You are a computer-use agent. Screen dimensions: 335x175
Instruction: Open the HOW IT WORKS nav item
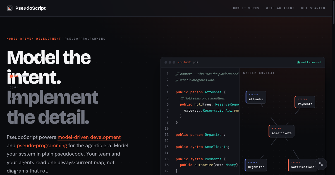click(246, 8)
